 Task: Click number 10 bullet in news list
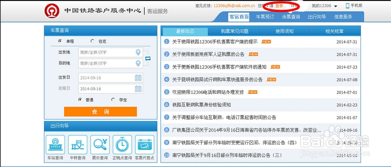point(167,155)
